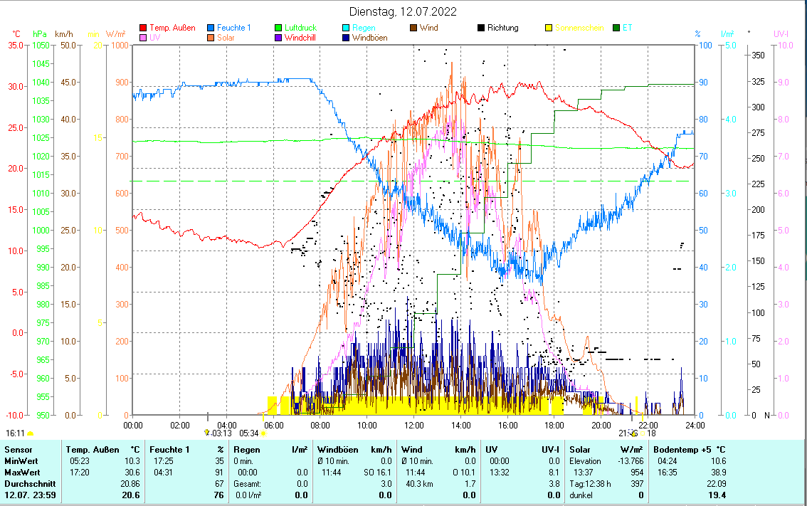Click the red Temp. Außen legend swatch
The width and height of the screenshot is (807, 506).
[x=144, y=28]
